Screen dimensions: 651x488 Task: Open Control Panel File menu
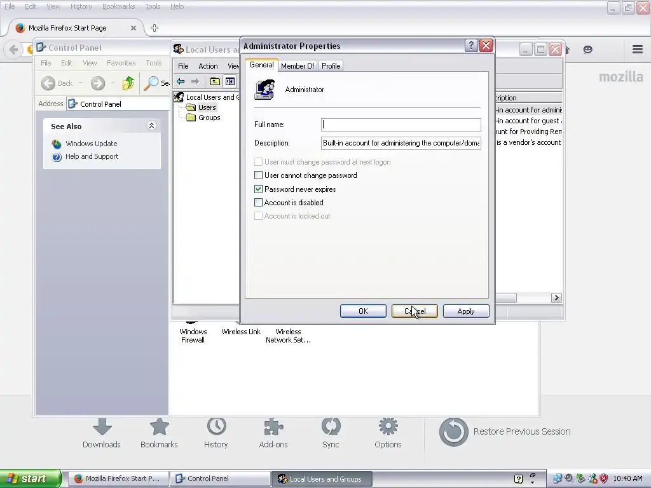pyautogui.click(x=46, y=63)
